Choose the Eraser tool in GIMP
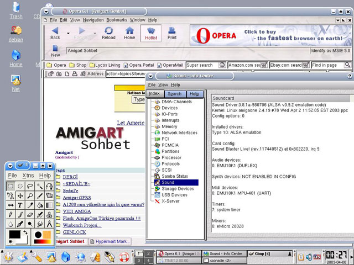 tap(30, 215)
